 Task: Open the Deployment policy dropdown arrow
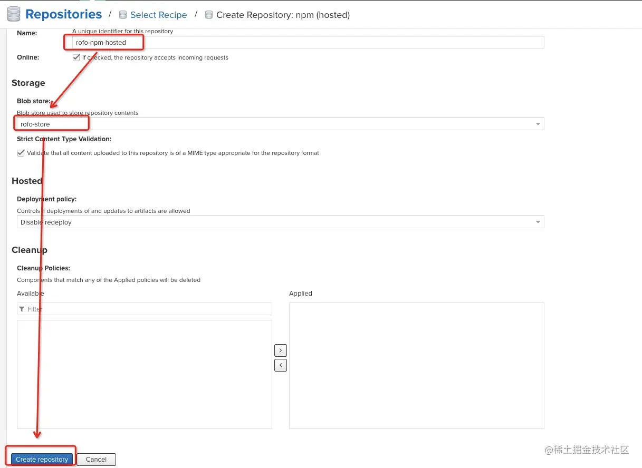tap(538, 222)
